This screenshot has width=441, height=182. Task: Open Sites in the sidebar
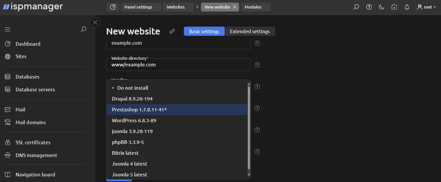point(21,57)
